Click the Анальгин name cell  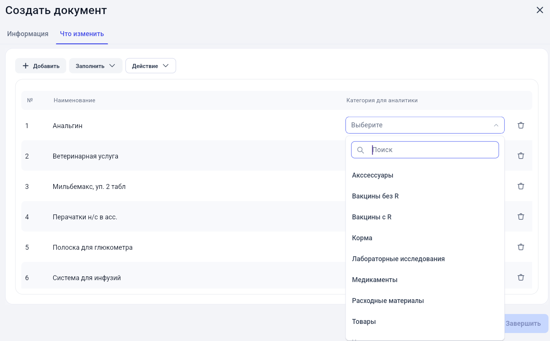(68, 126)
